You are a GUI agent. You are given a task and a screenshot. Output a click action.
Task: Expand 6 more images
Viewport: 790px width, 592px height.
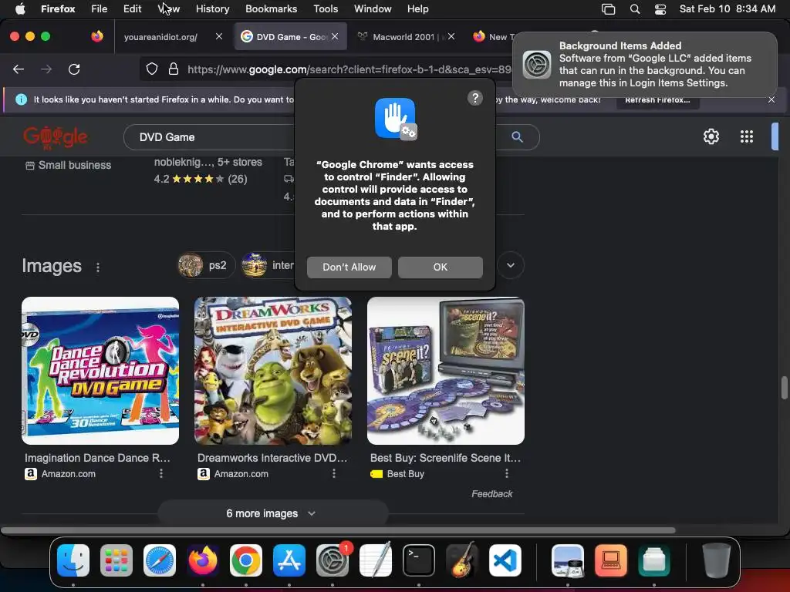pyautogui.click(x=272, y=513)
